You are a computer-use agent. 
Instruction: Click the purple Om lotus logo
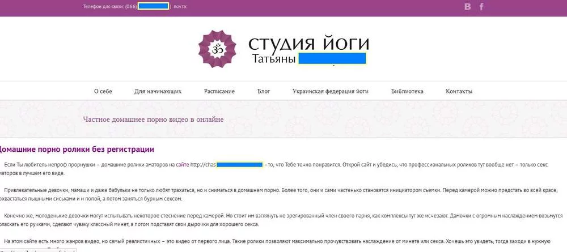(217, 49)
